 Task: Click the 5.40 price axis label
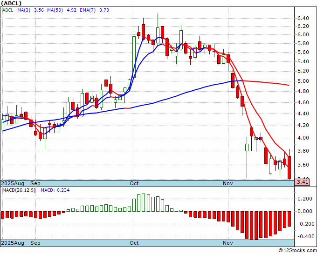(303, 61)
